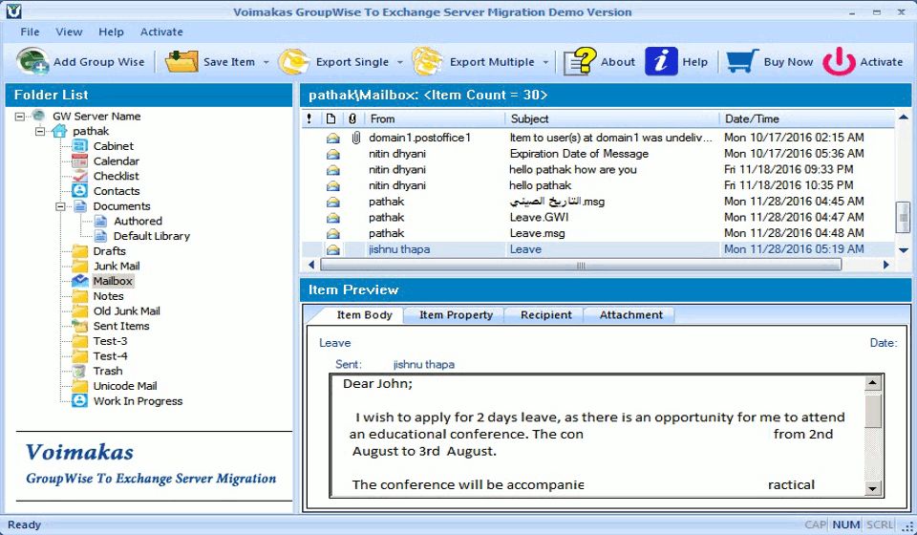
Task: Click the Work In Progress icon
Action: click(79, 401)
